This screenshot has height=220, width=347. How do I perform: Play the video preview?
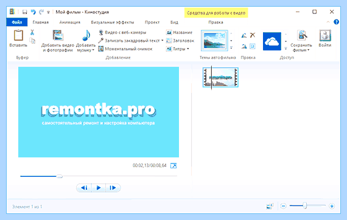99,188
